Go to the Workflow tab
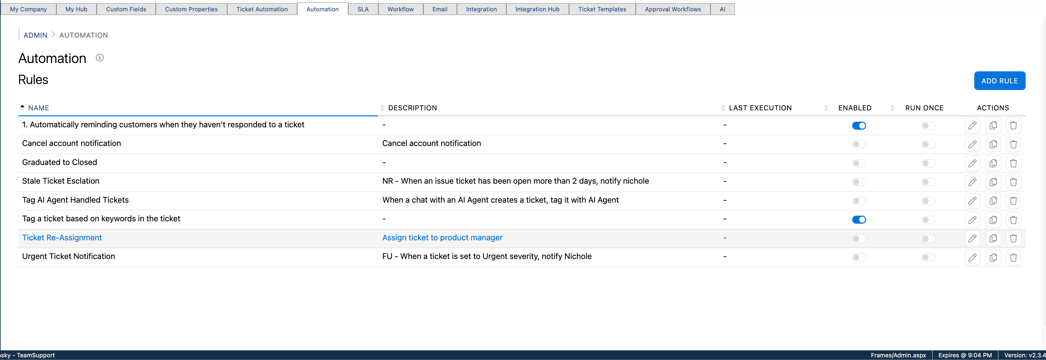 click(400, 9)
